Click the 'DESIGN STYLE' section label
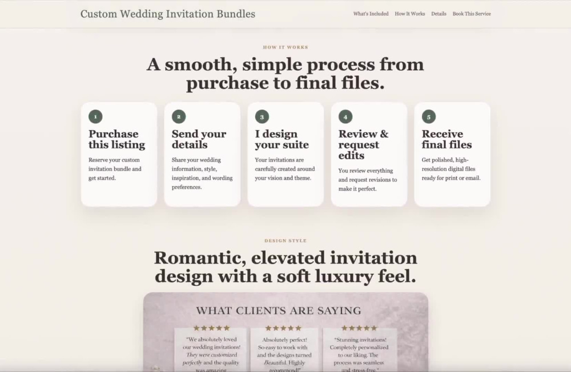 click(285, 241)
